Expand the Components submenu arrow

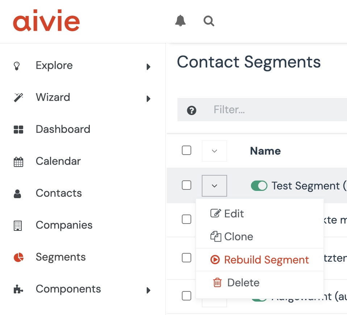(148, 290)
